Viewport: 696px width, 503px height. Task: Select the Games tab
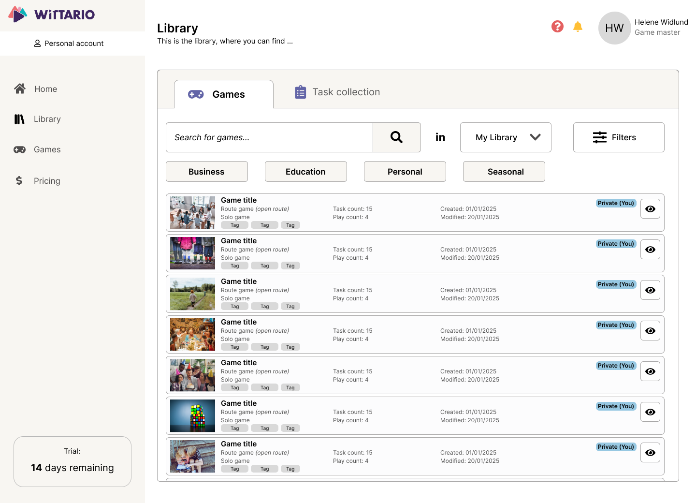tap(223, 94)
